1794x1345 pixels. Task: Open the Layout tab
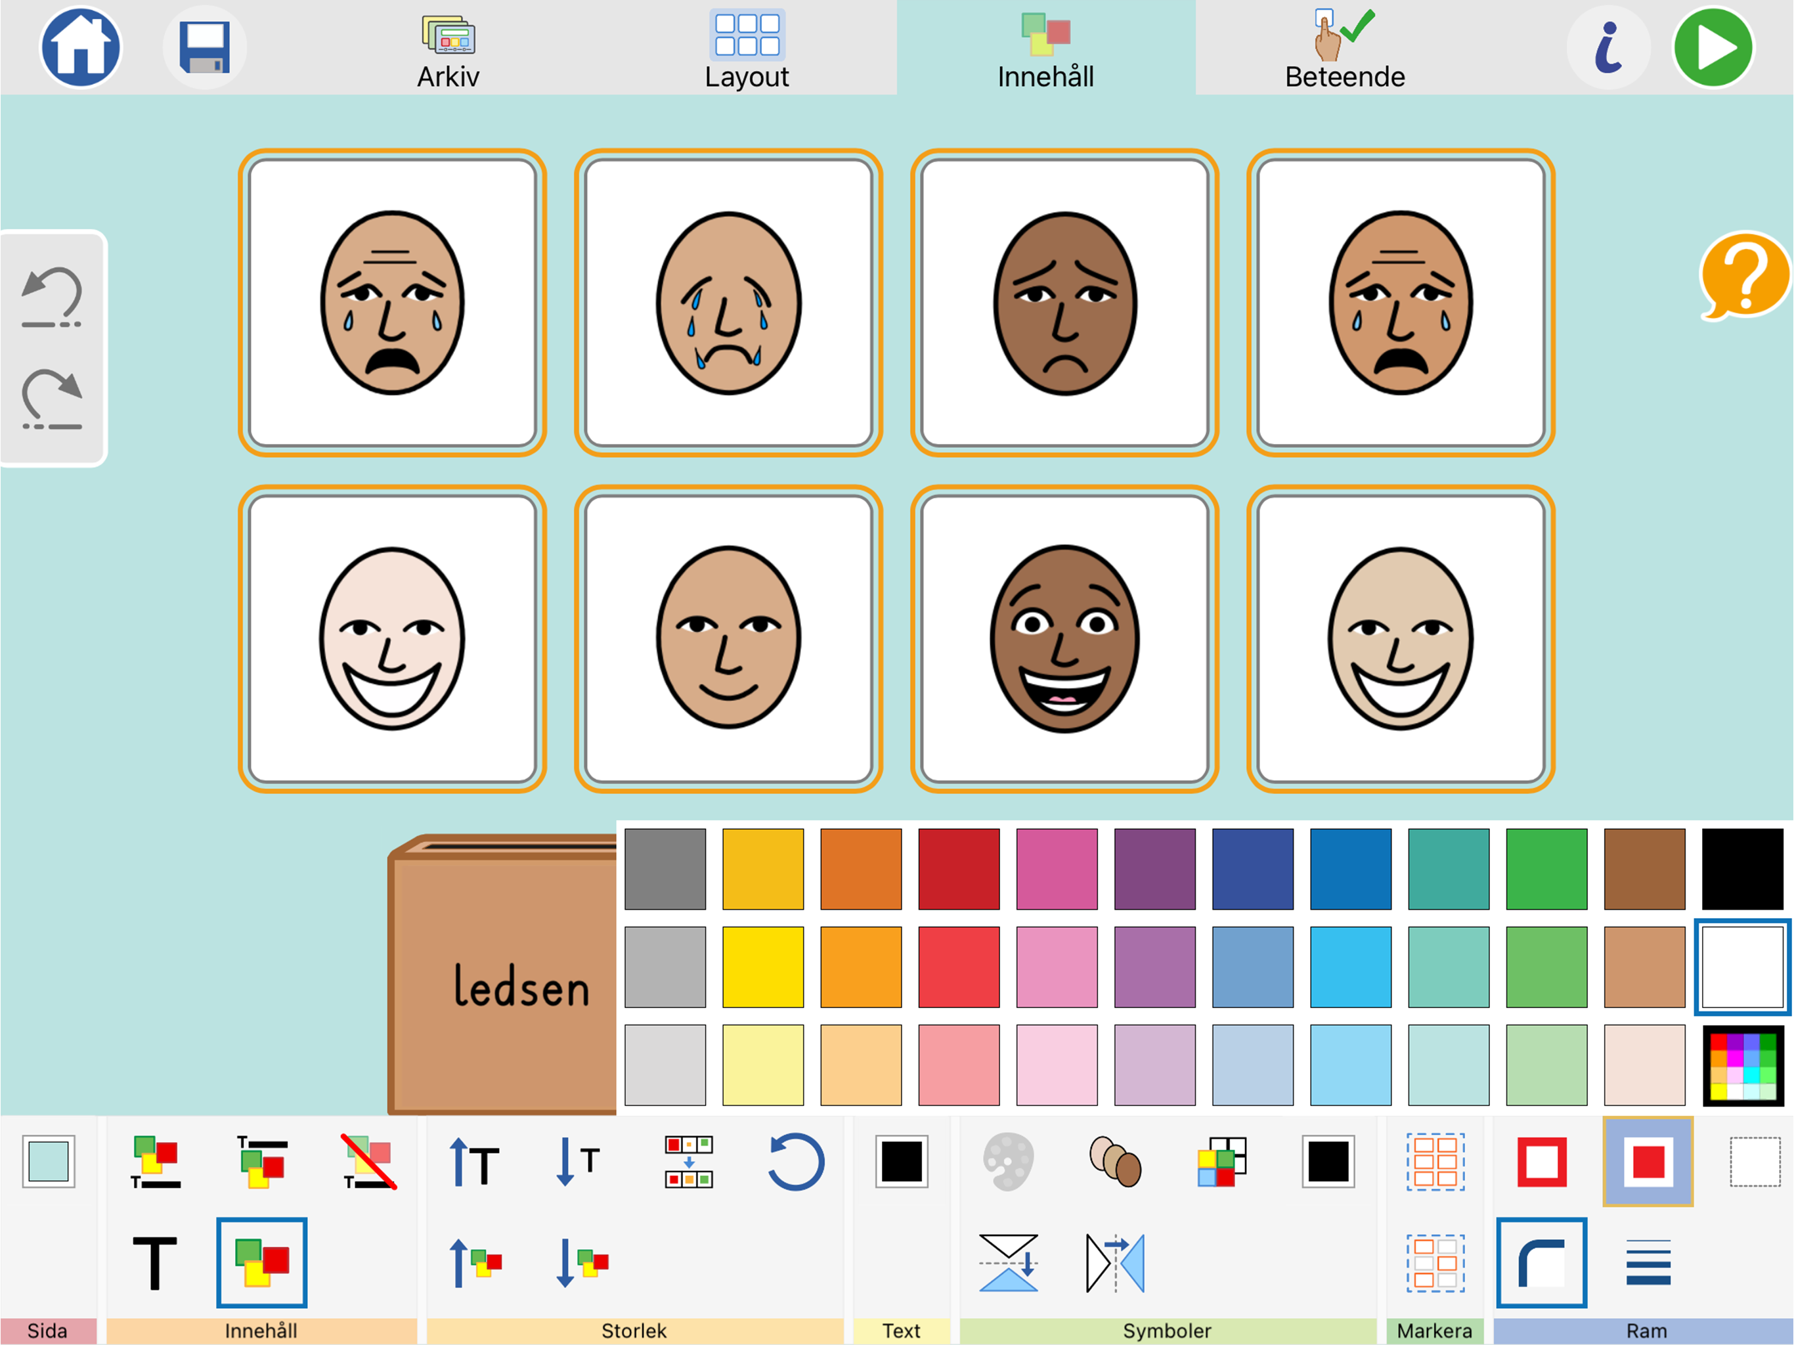click(746, 49)
